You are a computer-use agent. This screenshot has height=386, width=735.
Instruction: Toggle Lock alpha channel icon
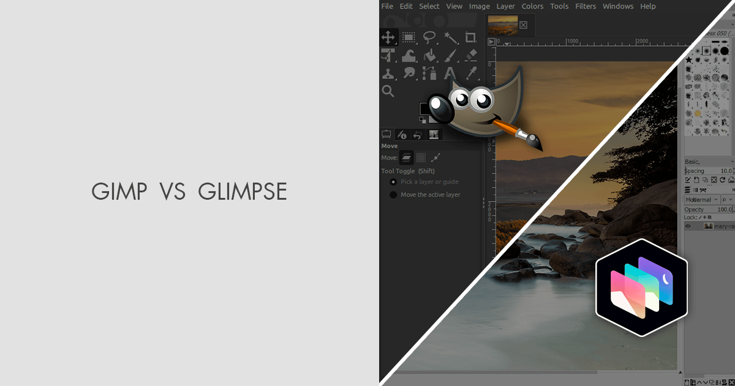(709, 218)
